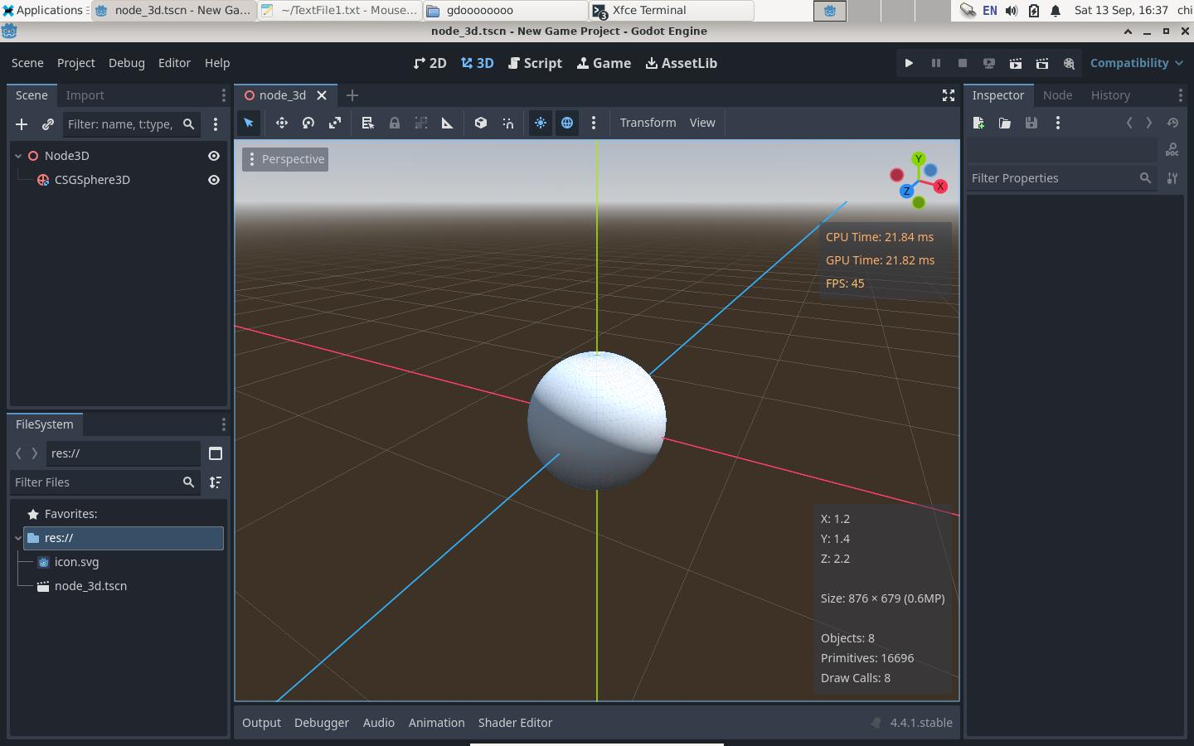The width and height of the screenshot is (1194, 746).
Task: Collapse the Node3D tree item
Action: tap(18, 156)
